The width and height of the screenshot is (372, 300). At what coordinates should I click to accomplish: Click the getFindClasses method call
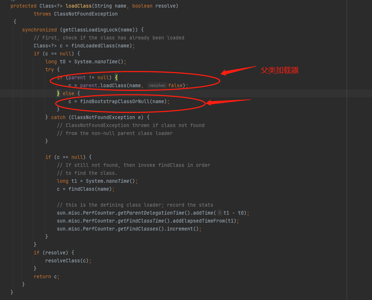[138, 229]
